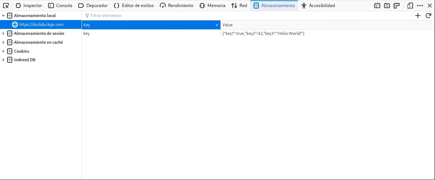Click the iframe selector icon
The width and height of the screenshot is (435, 180).
pyautogui.click(x=377, y=6)
